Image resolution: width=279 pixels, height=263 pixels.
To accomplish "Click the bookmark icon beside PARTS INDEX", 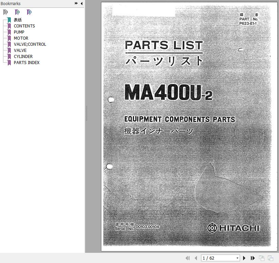I will coord(9,63).
